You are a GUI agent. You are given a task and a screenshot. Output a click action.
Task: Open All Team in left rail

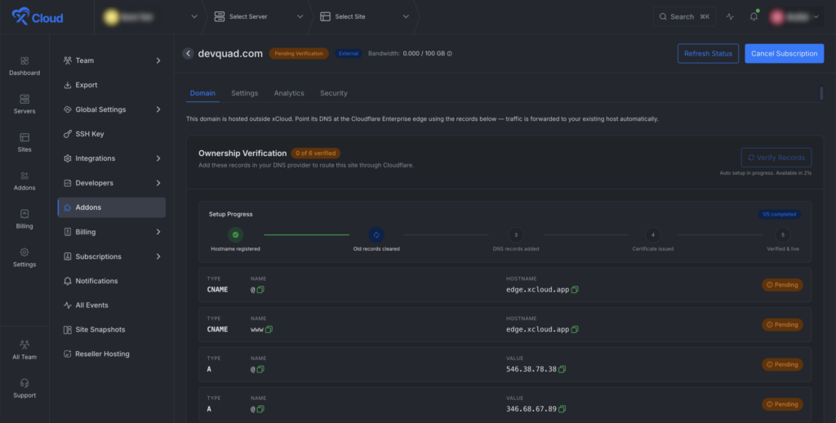[x=24, y=350]
